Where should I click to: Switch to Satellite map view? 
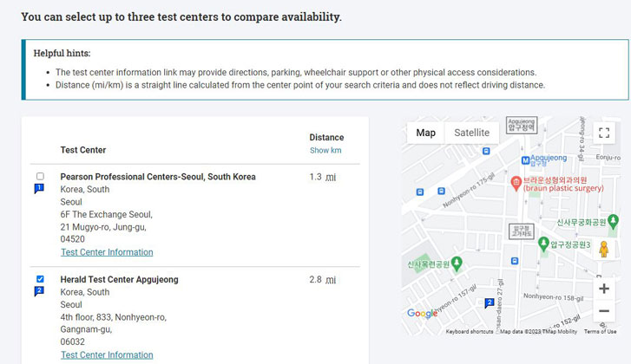pos(471,133)
